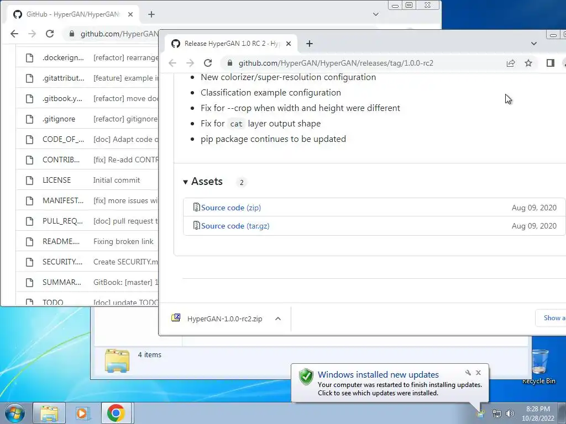Open CONTRIBUTING file in repo list
Image resolution: width=566 pixels, height=424 pixels.
coord(61,160)
